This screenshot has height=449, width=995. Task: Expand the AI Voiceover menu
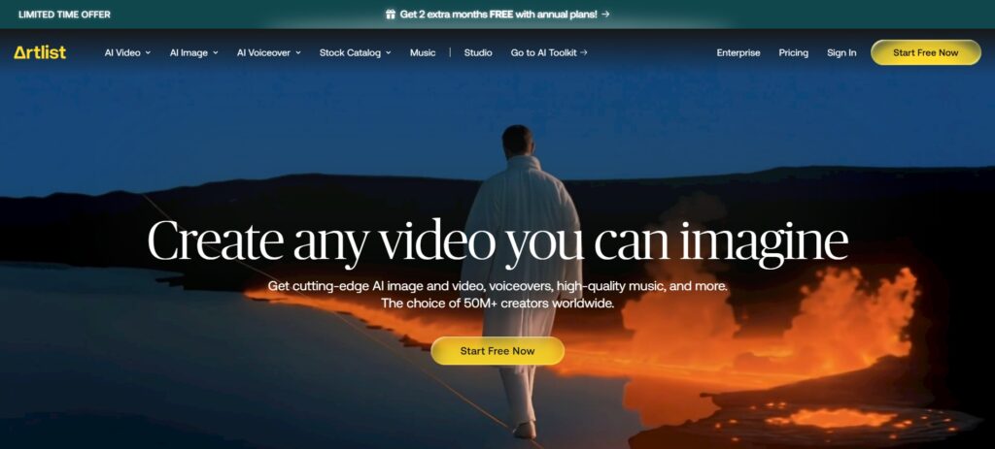(268, 52)
